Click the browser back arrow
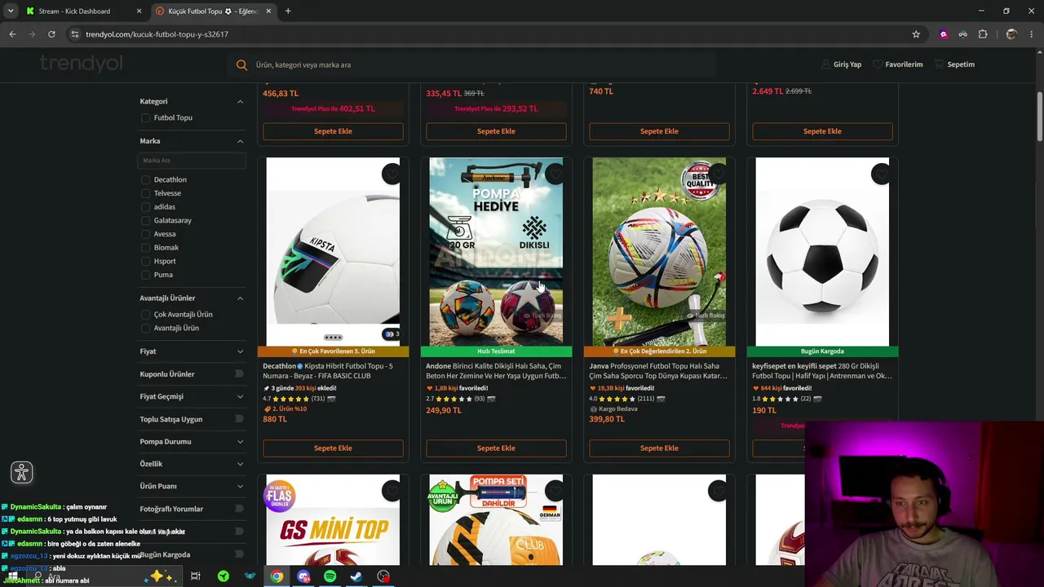Viewport: 1044px width, 587px height. coord(12,34)
